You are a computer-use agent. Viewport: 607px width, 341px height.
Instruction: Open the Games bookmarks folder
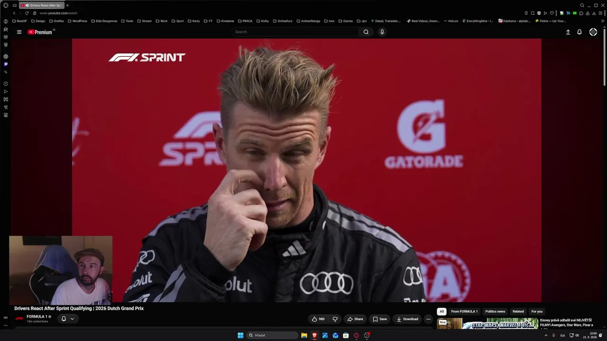[x=345, y=21]
